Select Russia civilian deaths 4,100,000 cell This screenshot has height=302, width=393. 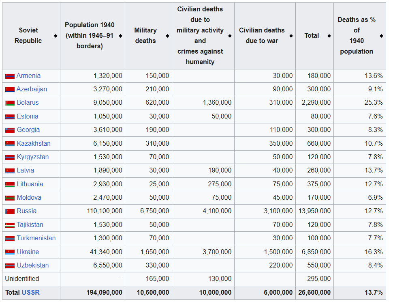coord(203,211)
